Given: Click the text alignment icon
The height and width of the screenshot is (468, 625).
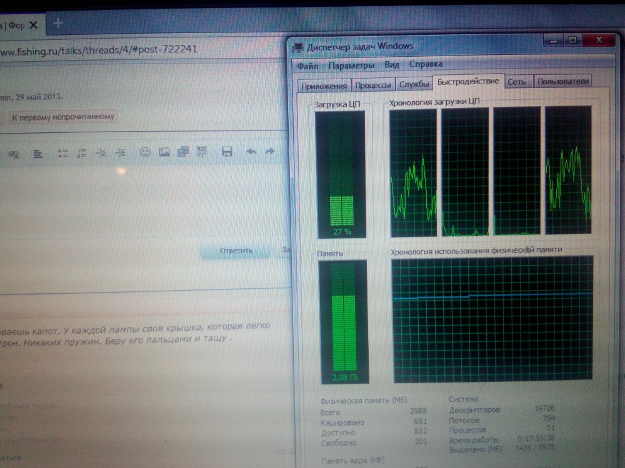Looking at the screenshot, I should [x=38, y=153].
